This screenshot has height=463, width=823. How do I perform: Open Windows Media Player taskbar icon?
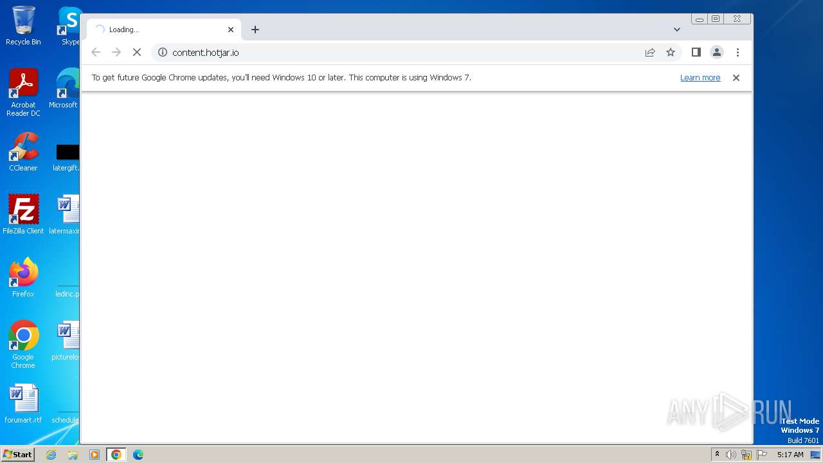pos(95,455)
